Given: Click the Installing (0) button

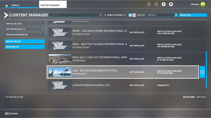Looking at the screenshot, I should [25, 41].
